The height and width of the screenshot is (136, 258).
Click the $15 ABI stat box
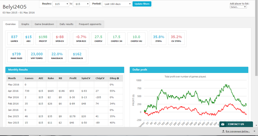click(x=28, y=39)
